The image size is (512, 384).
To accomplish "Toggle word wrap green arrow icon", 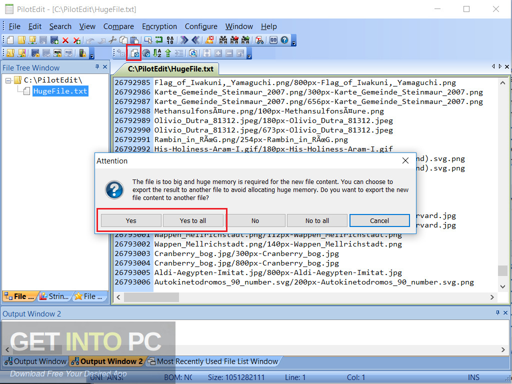I will click(159, 40).
